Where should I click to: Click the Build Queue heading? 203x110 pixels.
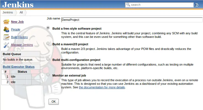pyautogui.click(x=12, y=54)
